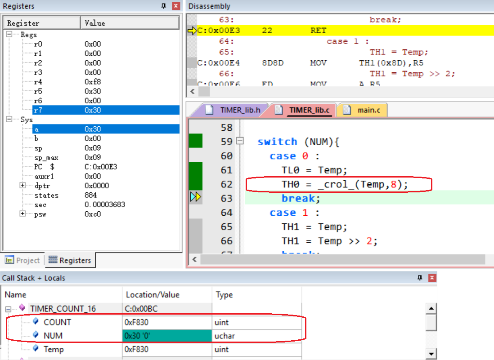
Task: Click the Type column header
Action: pyautogui.click(x=257, y=294)
